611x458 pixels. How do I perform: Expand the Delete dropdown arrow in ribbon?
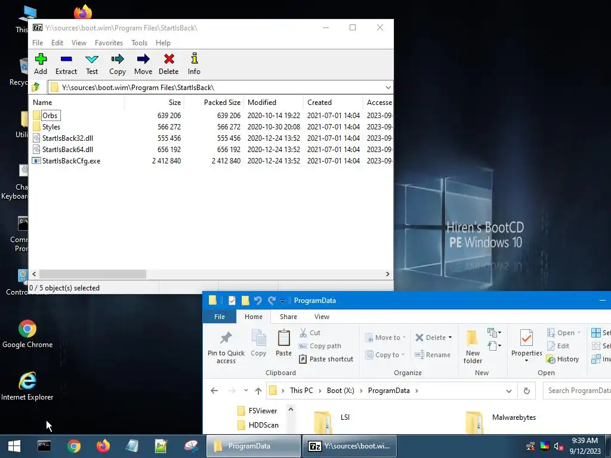[x=450, y=338]
